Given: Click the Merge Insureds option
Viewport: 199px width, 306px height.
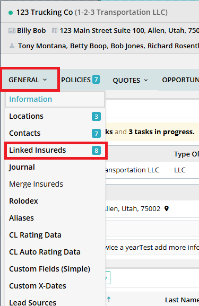Looking at the screenshot, I should (36, 184).
